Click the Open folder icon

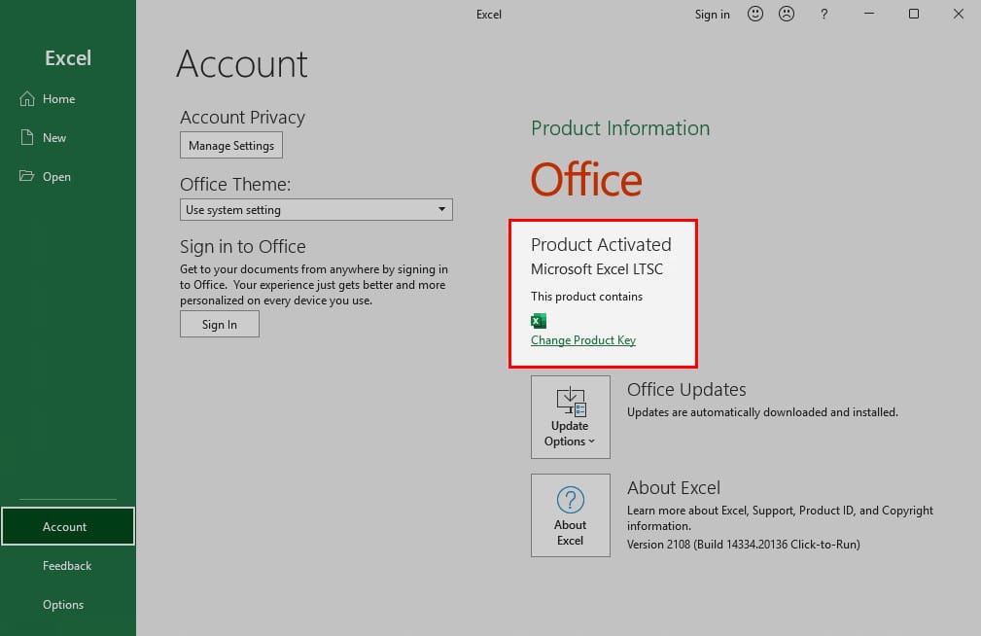click(x=27, y=176)
